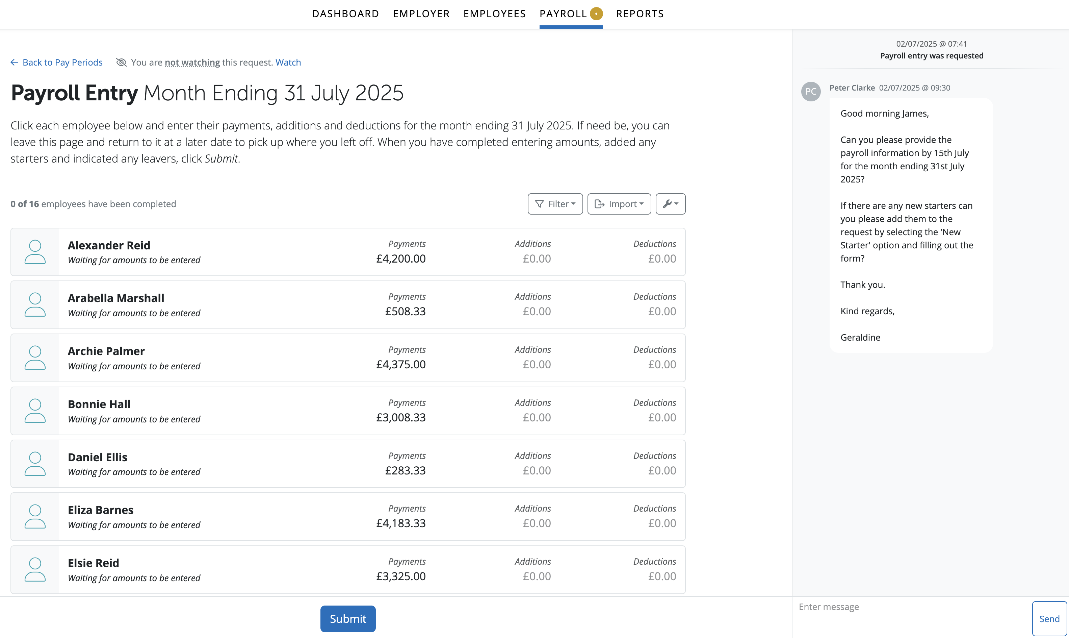Click the £4,183.33 payments amount

point(401,523)
